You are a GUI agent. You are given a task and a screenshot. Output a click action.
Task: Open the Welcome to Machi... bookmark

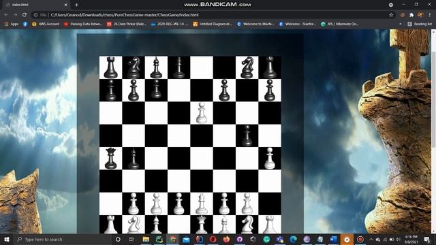(255, 24)
